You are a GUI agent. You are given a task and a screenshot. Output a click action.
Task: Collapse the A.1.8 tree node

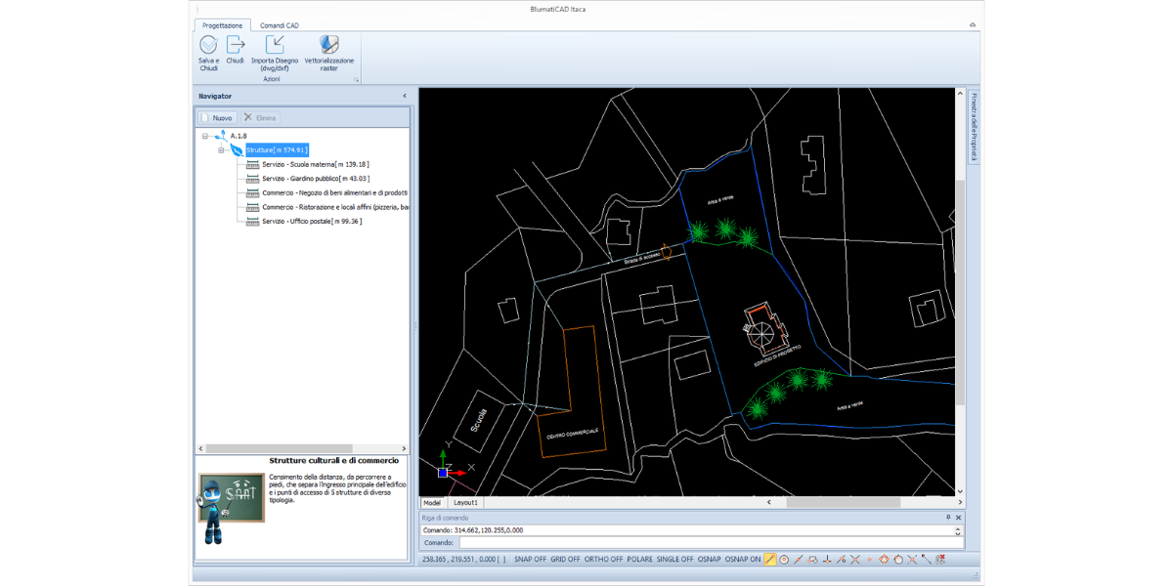(205, 137)
